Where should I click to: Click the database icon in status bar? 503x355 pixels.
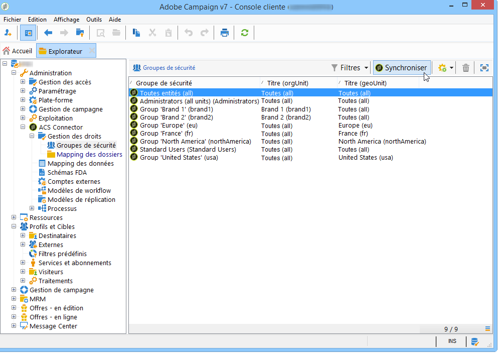click(x=474, y=342)
